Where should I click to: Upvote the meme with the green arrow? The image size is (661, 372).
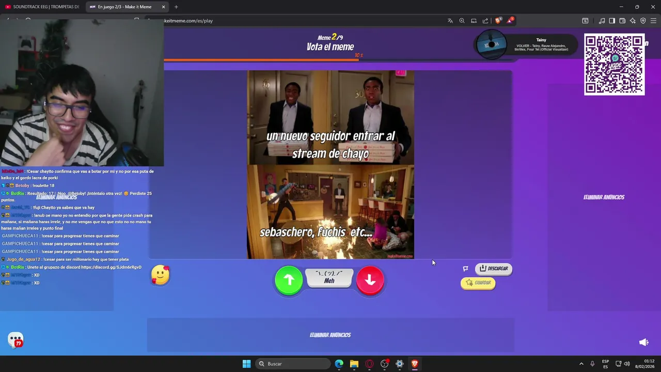(289, 280)
